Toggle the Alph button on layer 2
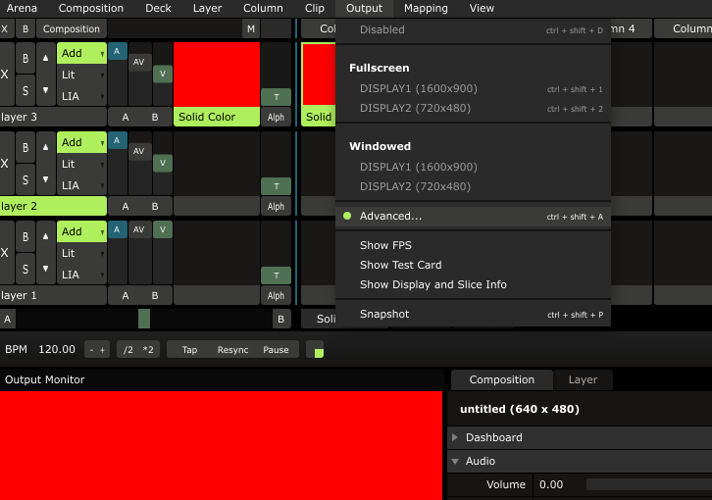Viewport: 712px width, 500px height. click(276, 207)
